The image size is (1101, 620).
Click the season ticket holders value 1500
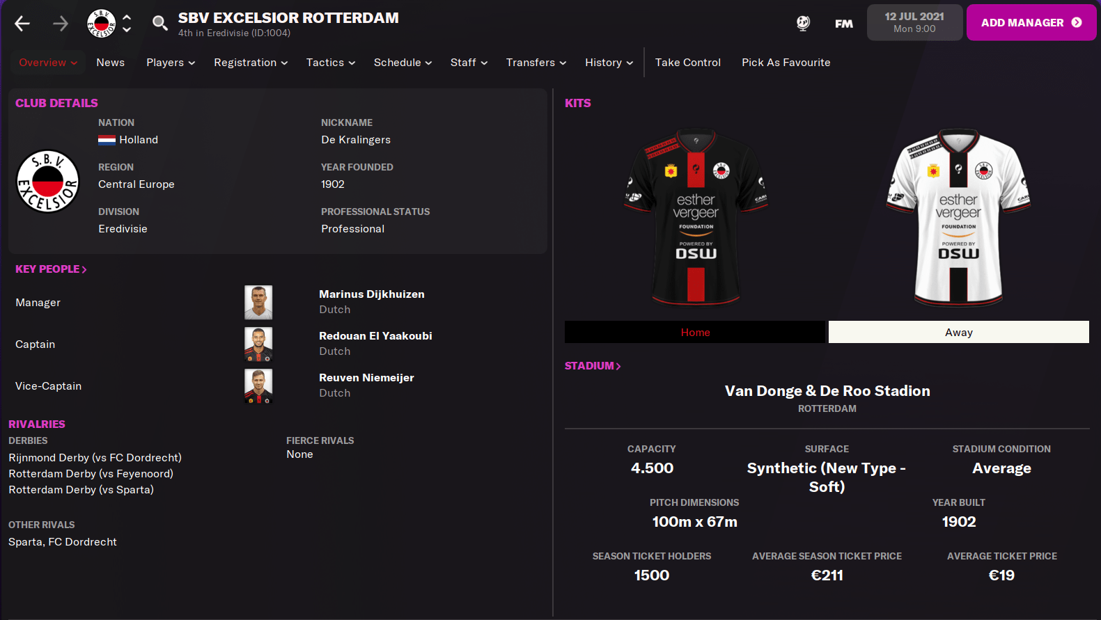[x=652, y=575]
